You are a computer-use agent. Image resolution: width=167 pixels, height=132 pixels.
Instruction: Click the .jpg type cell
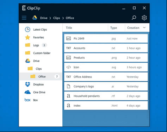[113, 39]
